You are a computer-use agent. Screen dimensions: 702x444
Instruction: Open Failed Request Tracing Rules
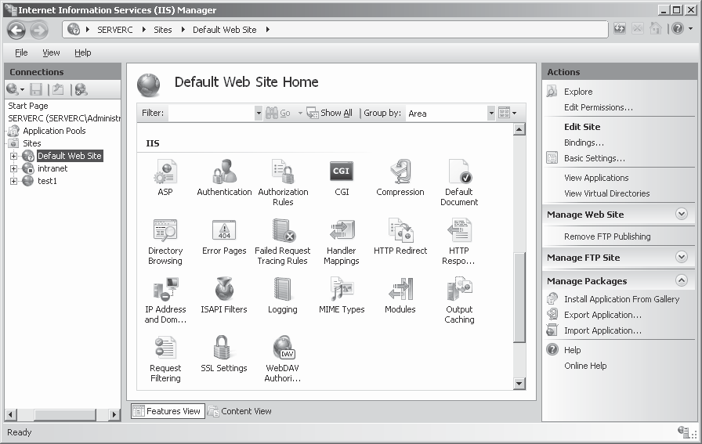[283, 242]
